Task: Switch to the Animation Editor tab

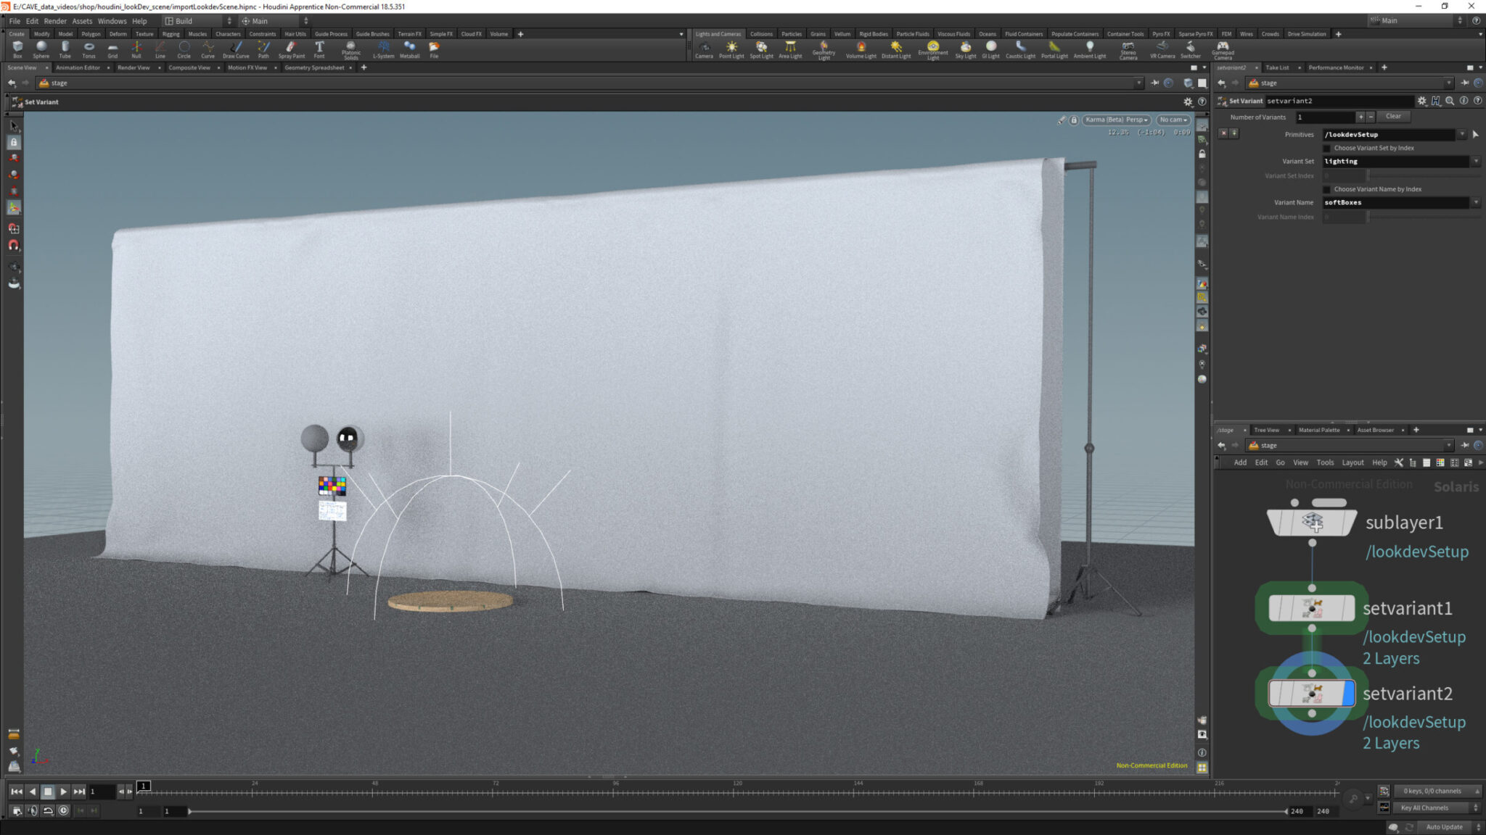Action: click(78, 67)
